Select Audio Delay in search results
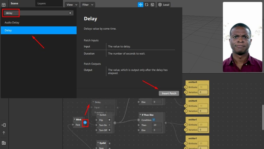The height and width of the screenshot is (149, 264). pos(12,23)
